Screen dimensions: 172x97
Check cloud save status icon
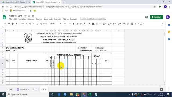pyautogui.click(x=33, y=16)
